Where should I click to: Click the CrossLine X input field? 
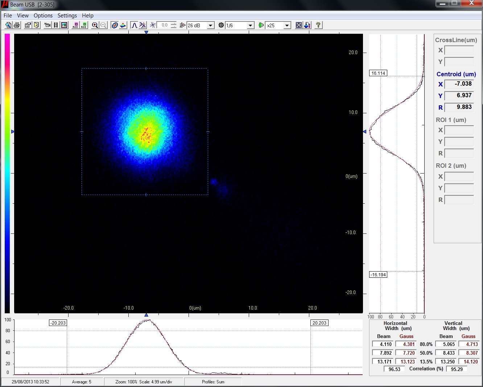(459, 50)
